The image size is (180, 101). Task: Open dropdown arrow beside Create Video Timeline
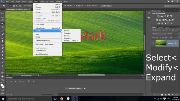[x=85, y=89]
